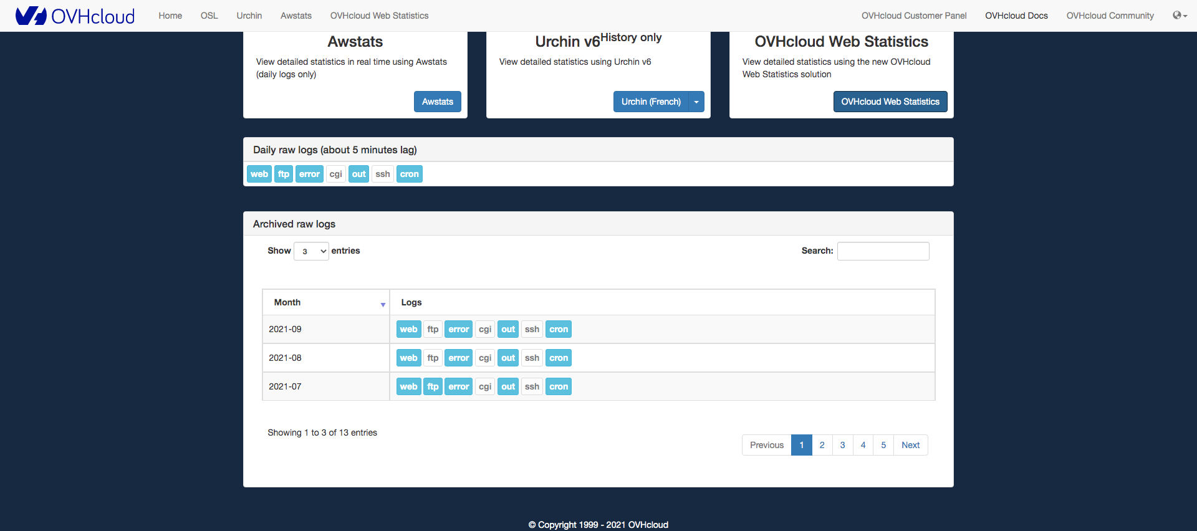This screenshot has width=1197, height=531.
Task: Click the 2021-07 month cell
Action: [x=326, y=386]
